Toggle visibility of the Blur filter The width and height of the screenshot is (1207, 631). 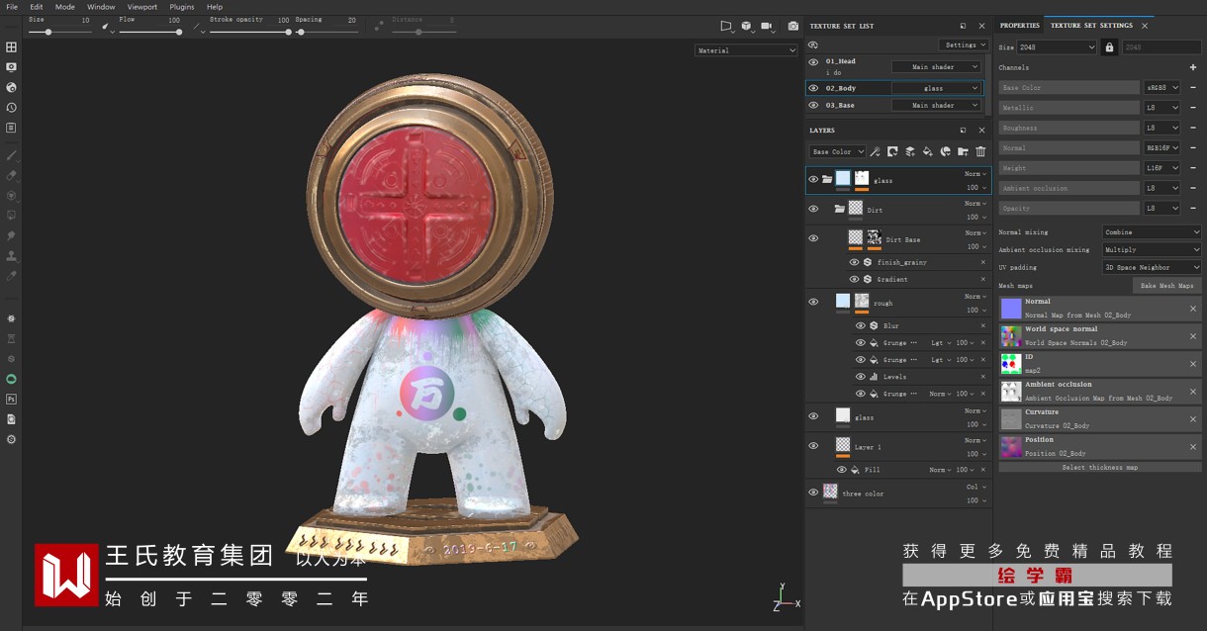tap(861, 325)
